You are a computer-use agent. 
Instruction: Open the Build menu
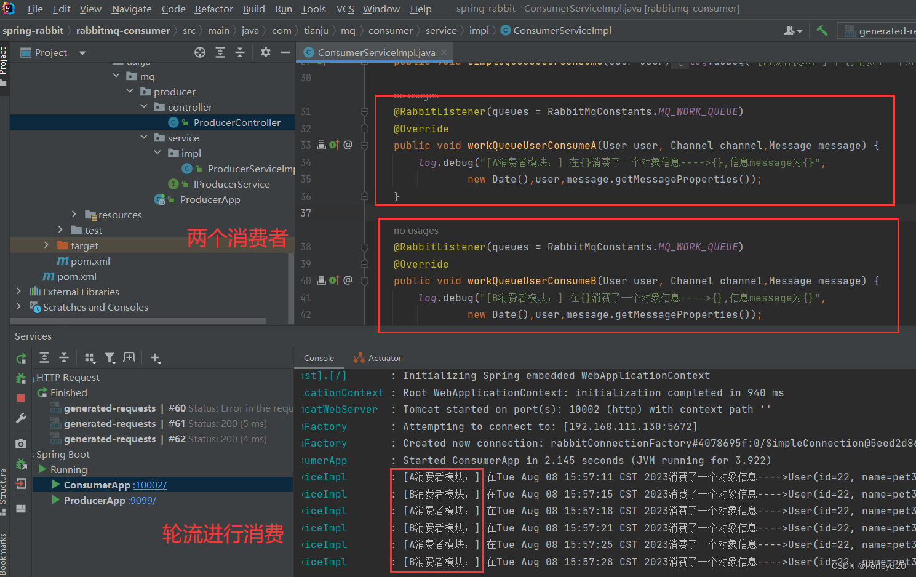pyautogui.click(x=253, y=9)
